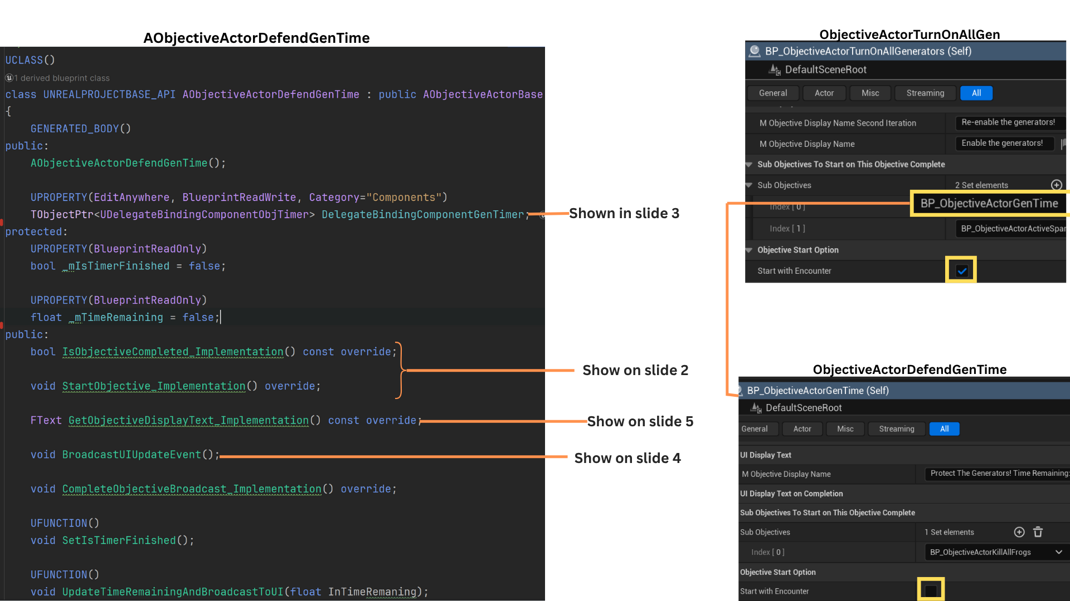Click the Misc filter button in GenTime panel
This screenshot has width=1070, height=601.
click(x=845, y=428)
